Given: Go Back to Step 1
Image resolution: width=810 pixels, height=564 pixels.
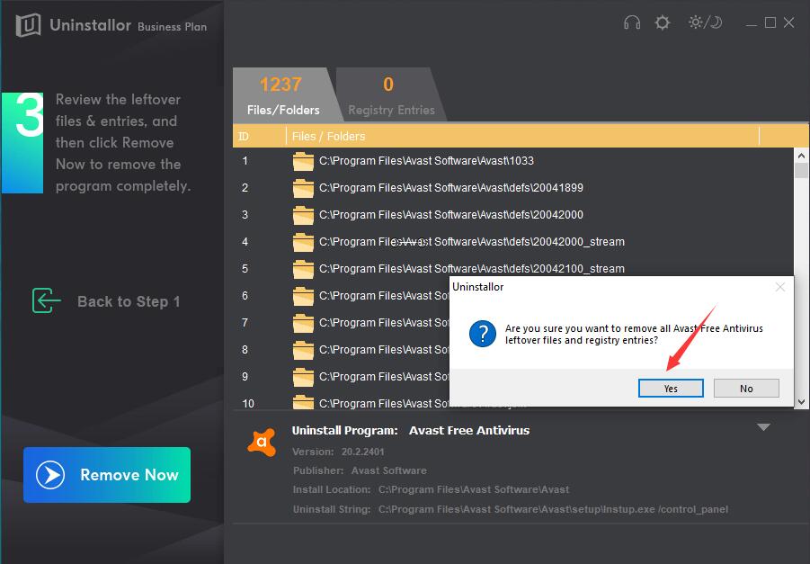Looking at the screenshot, I should (129, 301).
